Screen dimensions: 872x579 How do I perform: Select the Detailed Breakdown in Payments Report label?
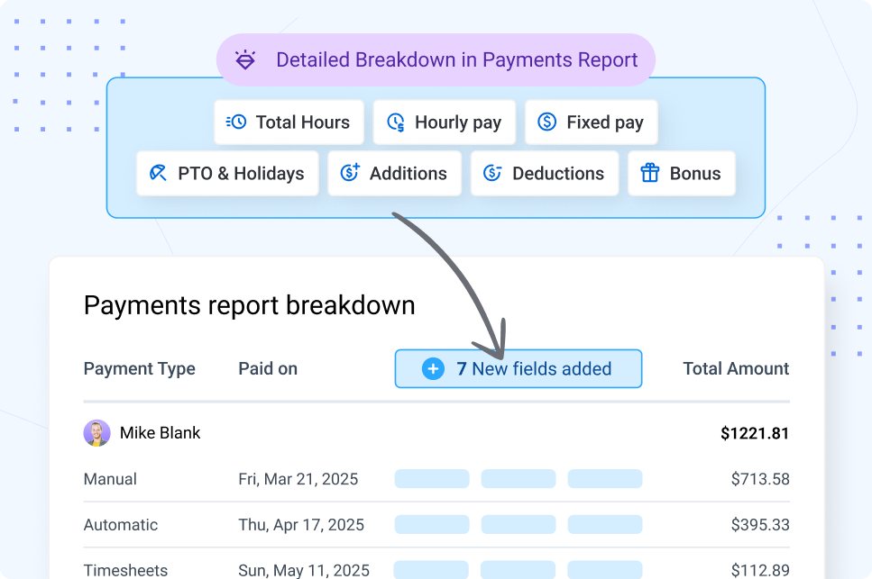(456, 60)
